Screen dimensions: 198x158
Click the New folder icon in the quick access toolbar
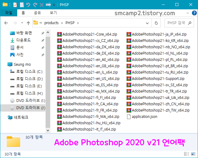pyautogui.click(x=22, y=5)
